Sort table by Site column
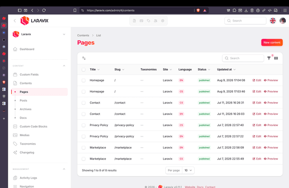Screen dimensions: 289x188 coord(167,69)
